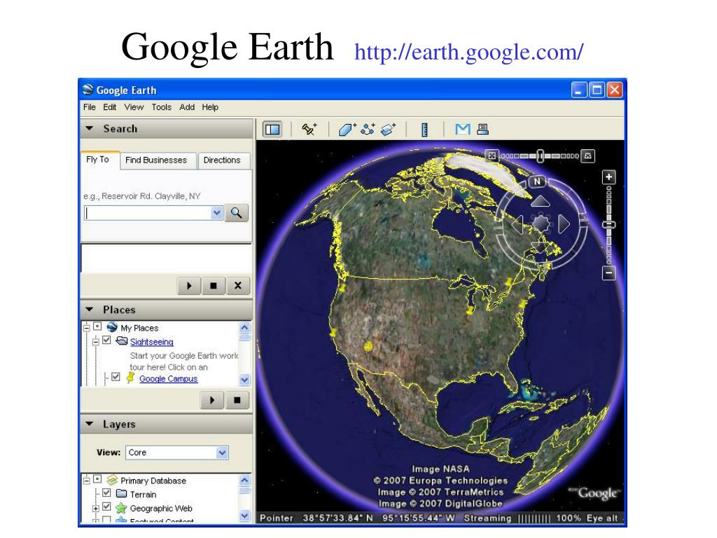Open the Tools menu
Screen dimensions: 717x538
162,107
